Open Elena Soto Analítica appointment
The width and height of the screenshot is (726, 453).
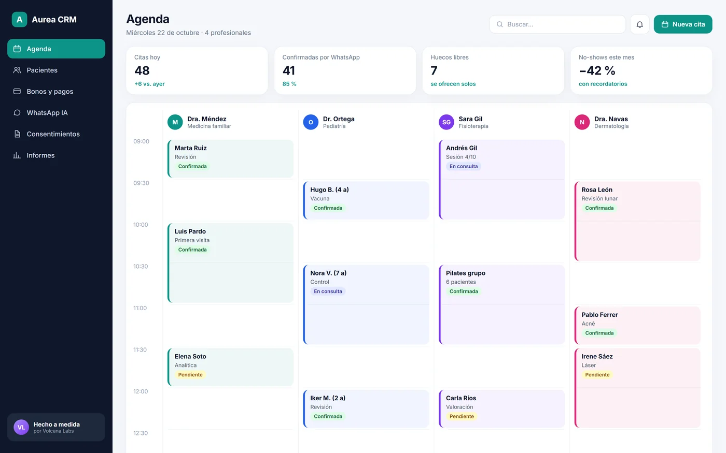pos(231,367)
